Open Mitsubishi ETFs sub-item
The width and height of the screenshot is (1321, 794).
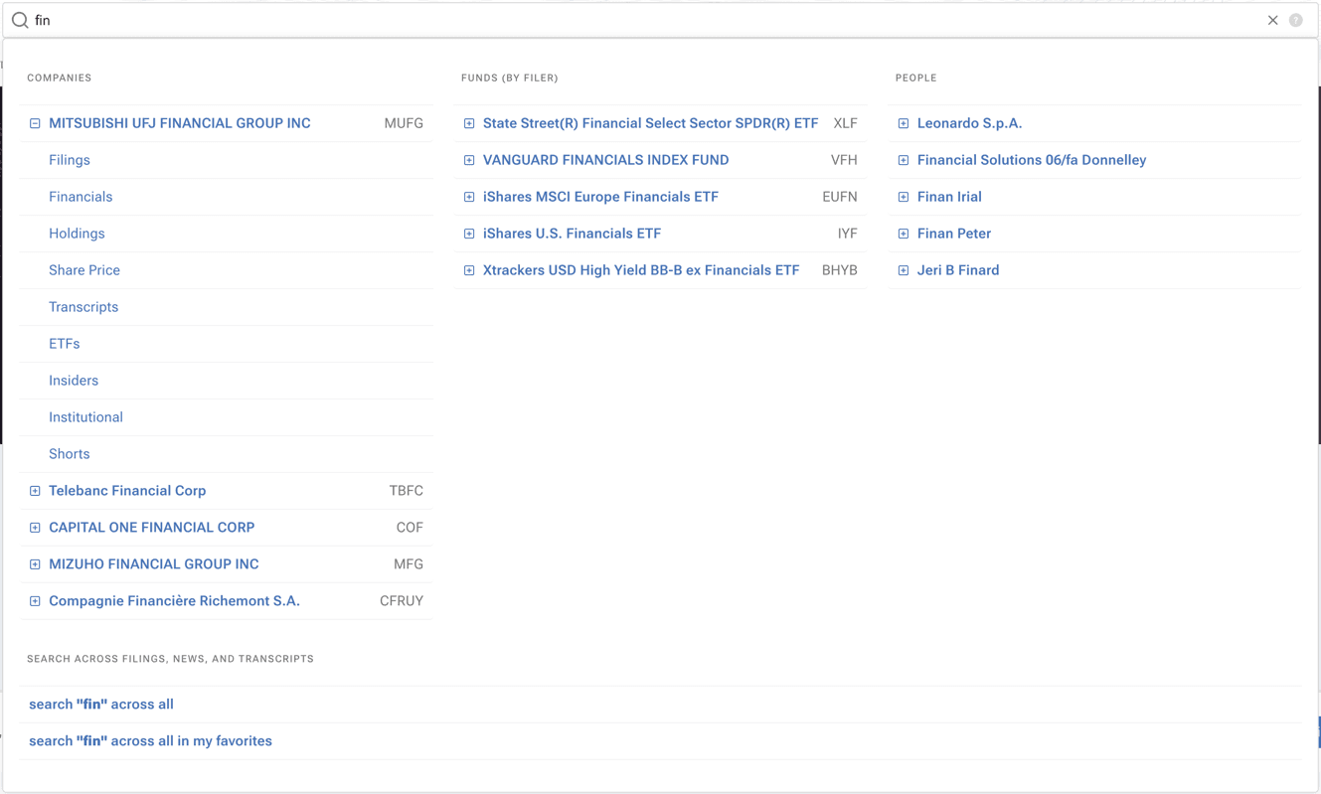point(65,344)
